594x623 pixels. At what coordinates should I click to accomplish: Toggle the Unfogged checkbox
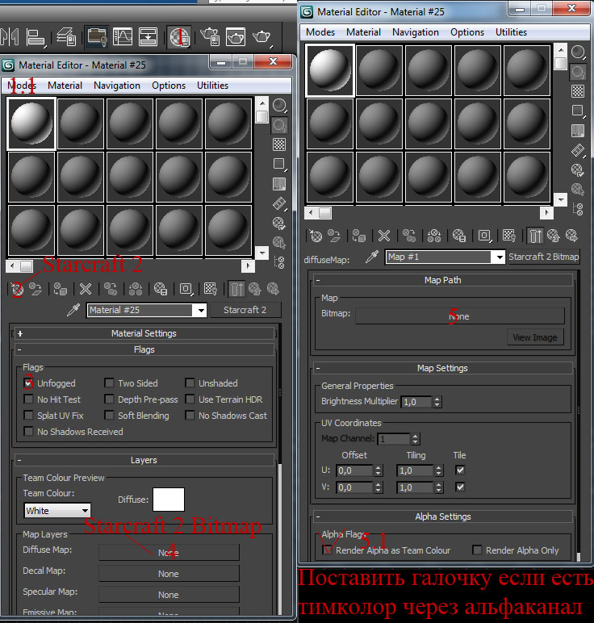[x=28, y=383]
